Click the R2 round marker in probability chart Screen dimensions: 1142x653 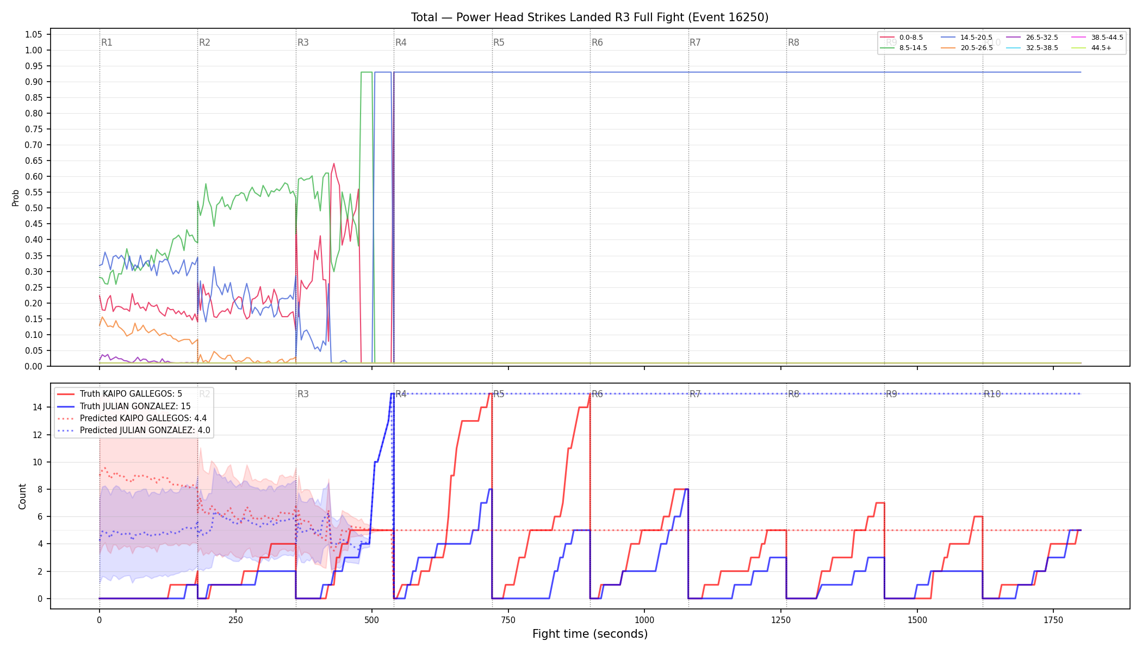pos(204,42)
